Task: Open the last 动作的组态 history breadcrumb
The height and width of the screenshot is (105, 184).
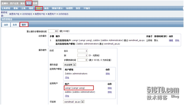Action: 63,14
